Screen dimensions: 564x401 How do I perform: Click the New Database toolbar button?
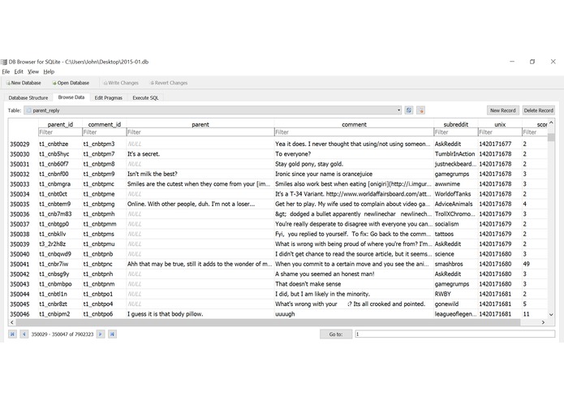tap(24, 83)
